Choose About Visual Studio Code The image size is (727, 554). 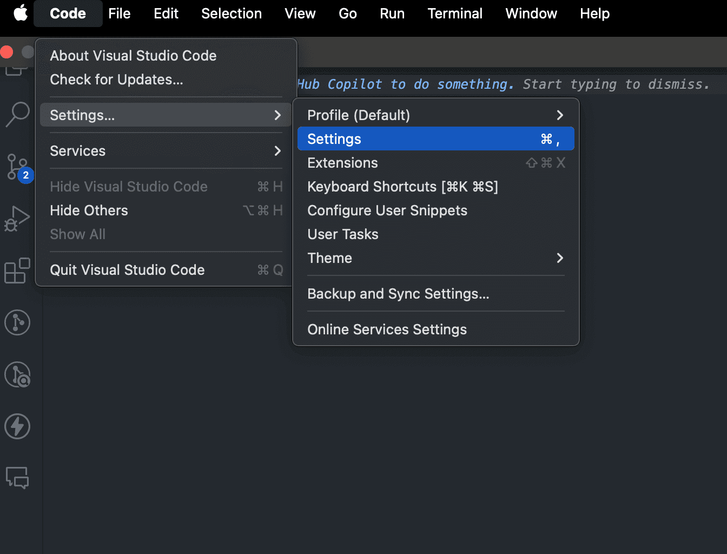tap(166, 56)
